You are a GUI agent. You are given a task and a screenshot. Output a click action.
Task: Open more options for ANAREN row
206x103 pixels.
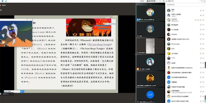[x=203, y=34]
